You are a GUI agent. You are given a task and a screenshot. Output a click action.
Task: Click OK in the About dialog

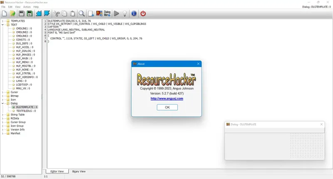pos(167,107)
